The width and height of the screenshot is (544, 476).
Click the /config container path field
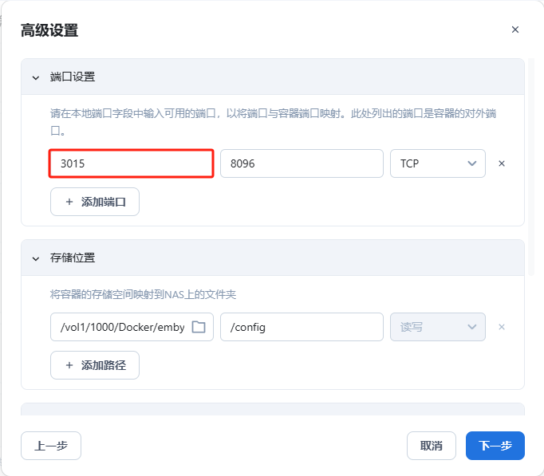pos(302,327)
